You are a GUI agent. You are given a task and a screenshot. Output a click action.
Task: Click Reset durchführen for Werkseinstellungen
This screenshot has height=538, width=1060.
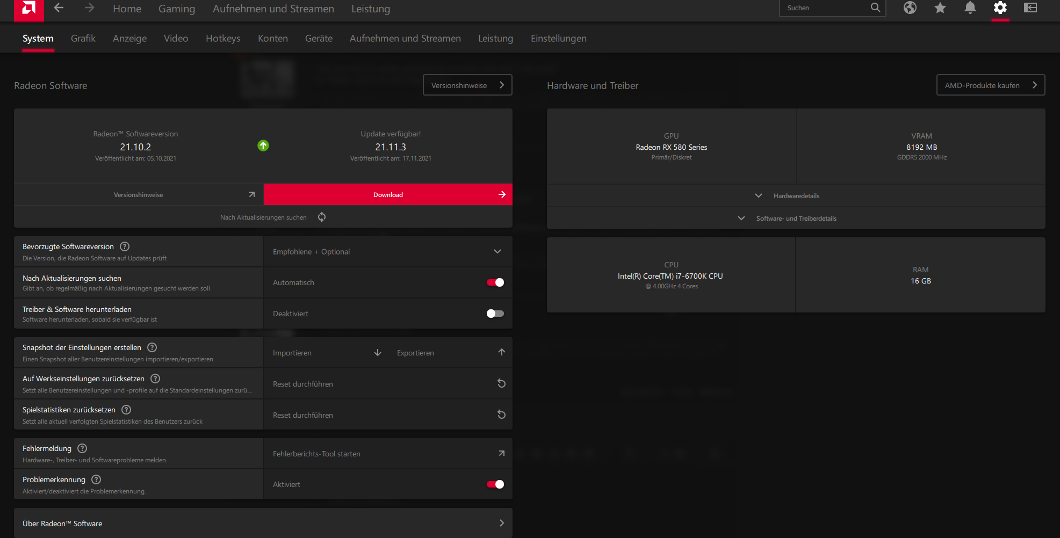388,383
